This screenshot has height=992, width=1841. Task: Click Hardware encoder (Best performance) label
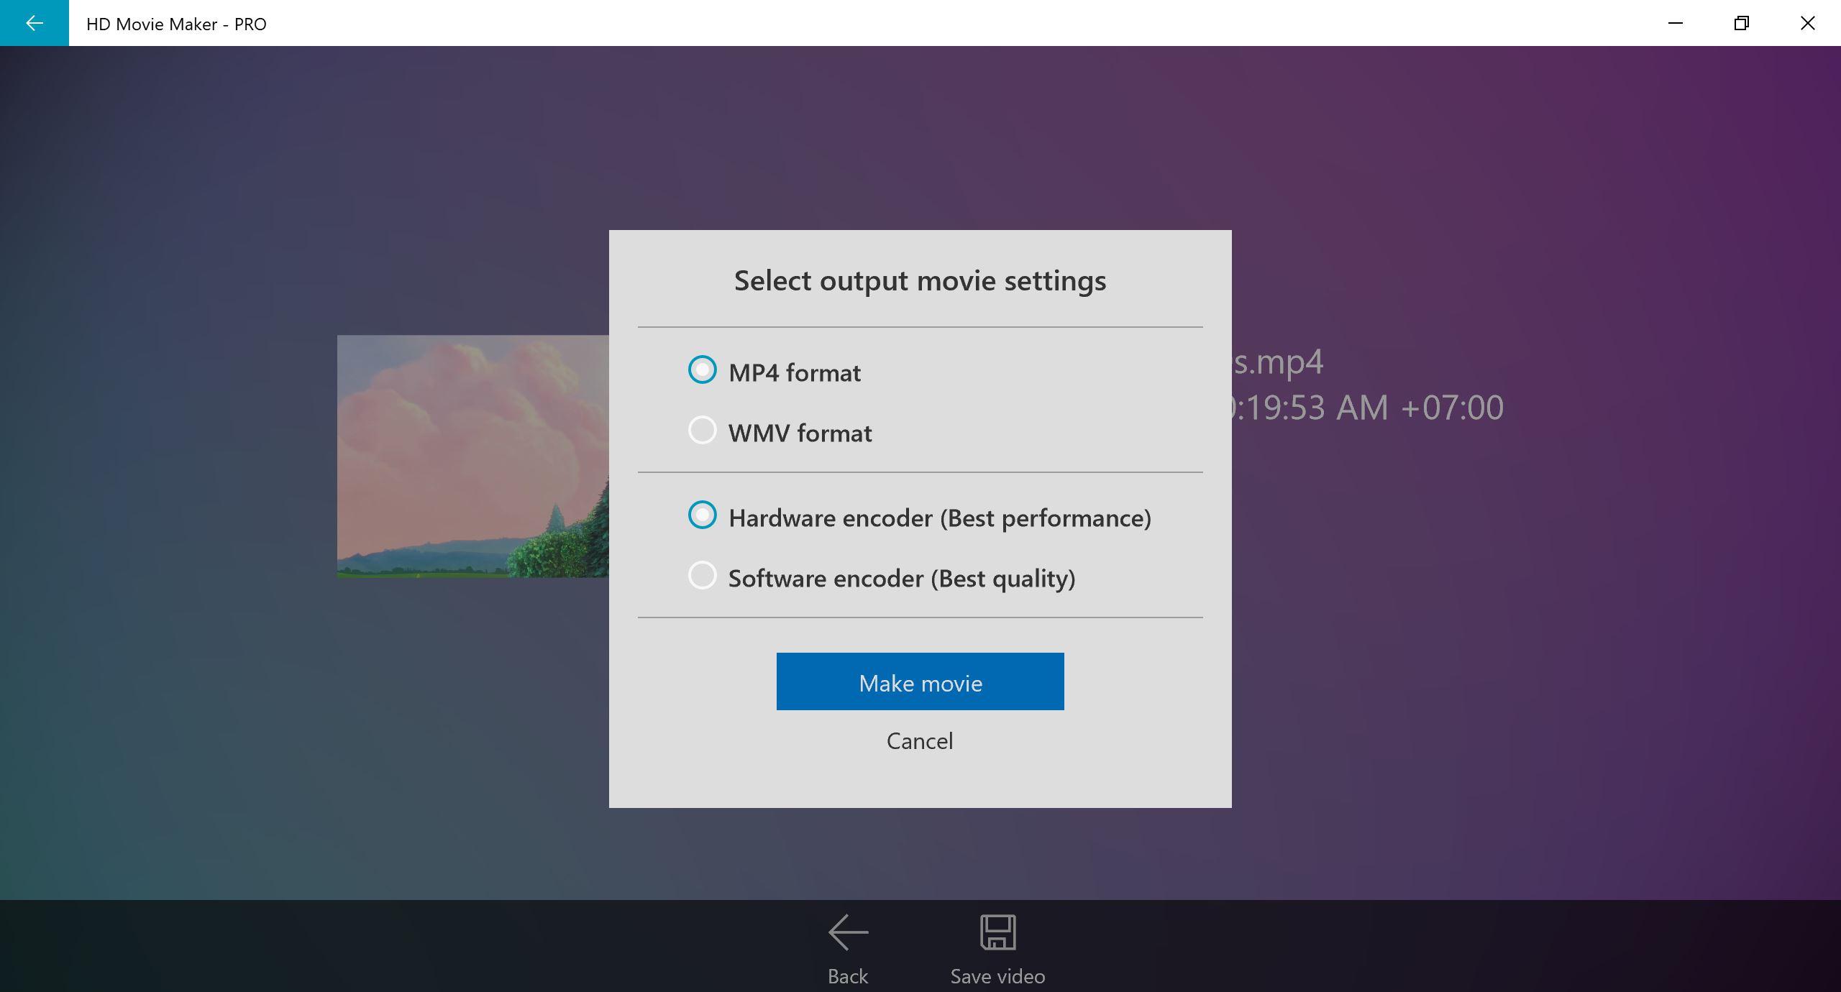[940, 517]
